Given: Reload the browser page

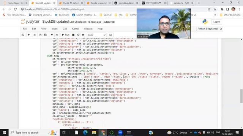Looking at the screenshot, I should [15, 9].
